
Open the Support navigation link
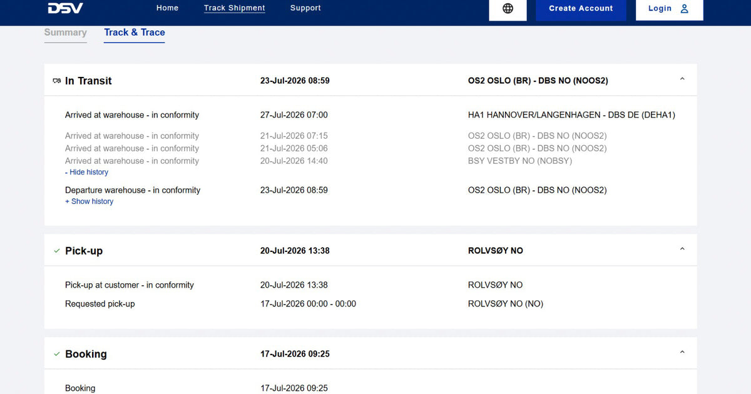[x=305, y=8]
